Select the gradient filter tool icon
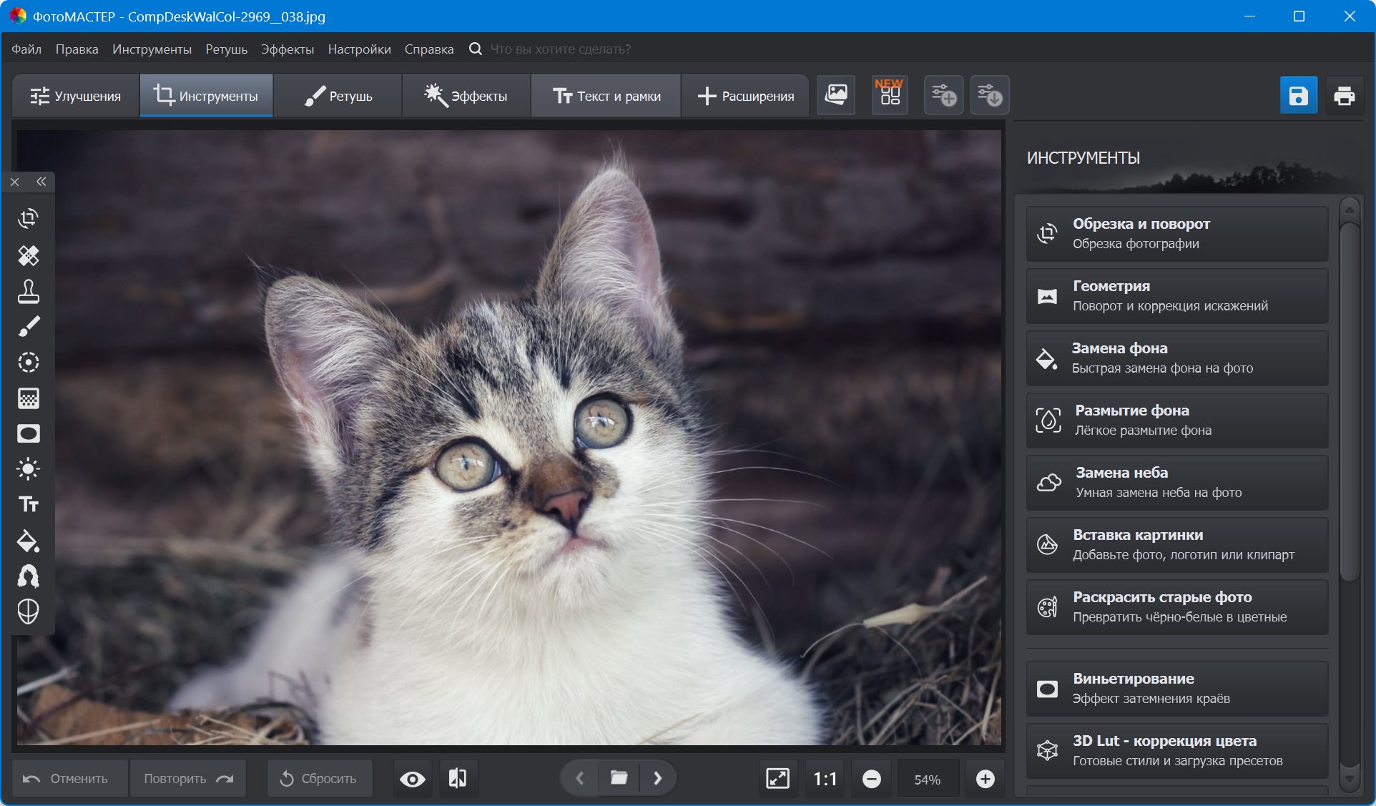 pyautogui.click(x=28, y=398)
